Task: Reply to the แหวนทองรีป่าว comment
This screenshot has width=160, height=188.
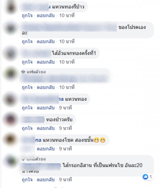Action: [x=45, y=15]
